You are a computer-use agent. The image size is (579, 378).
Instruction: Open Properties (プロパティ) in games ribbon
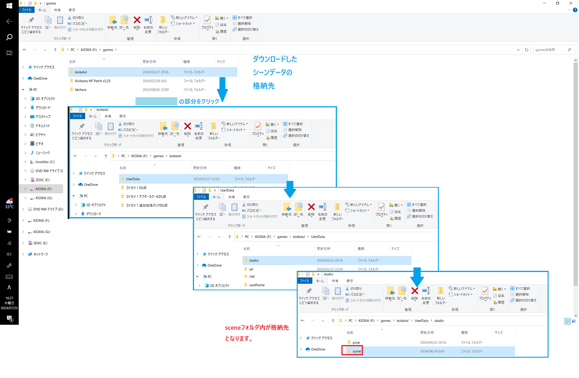[x=207, y=23]
